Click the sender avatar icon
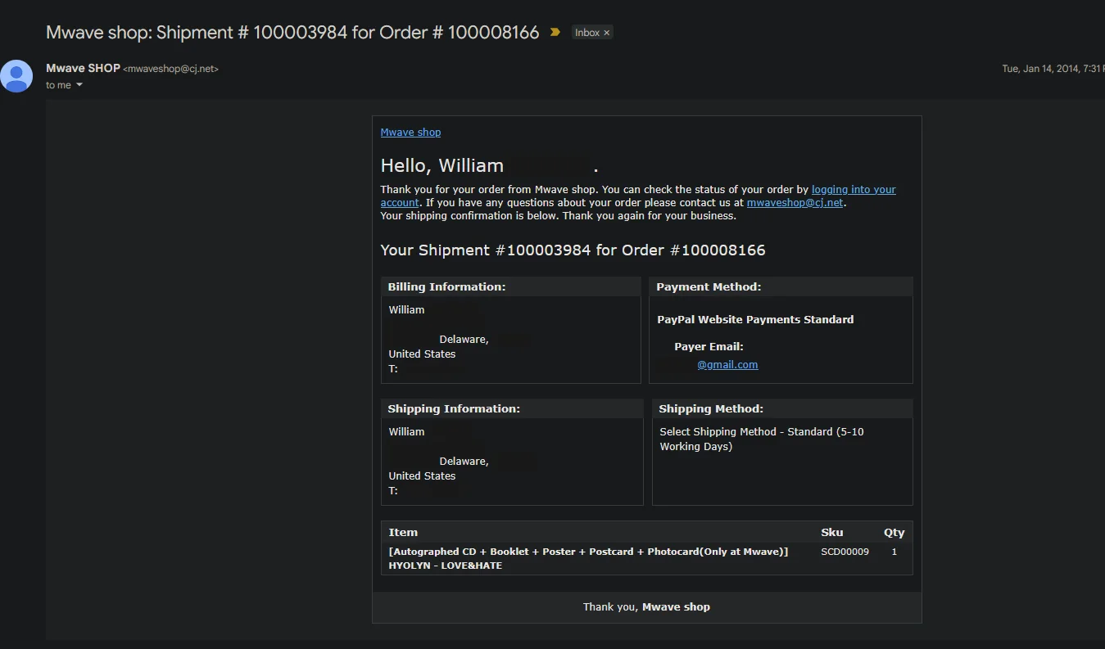The image size is (1105, 649). tap(16, 76)
